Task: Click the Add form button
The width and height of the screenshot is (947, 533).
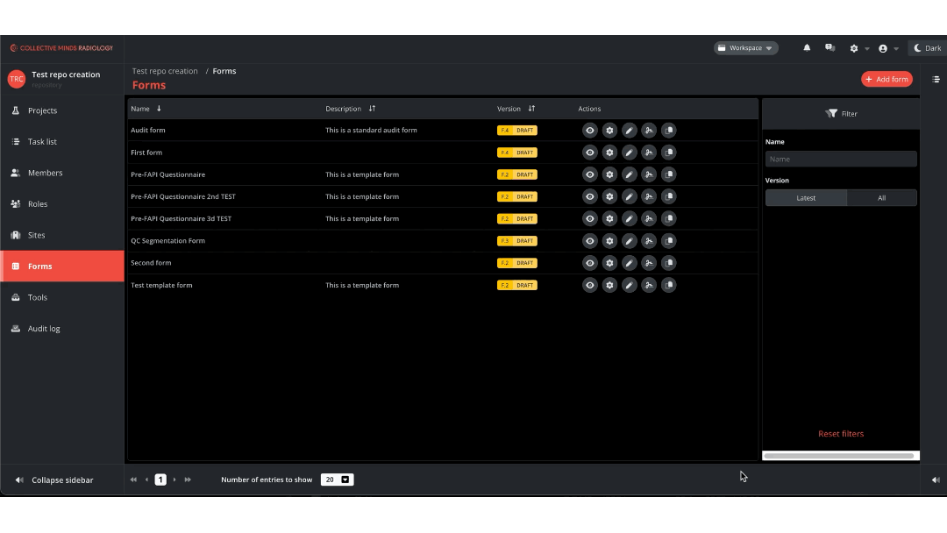Action: [x=886, y=79]
